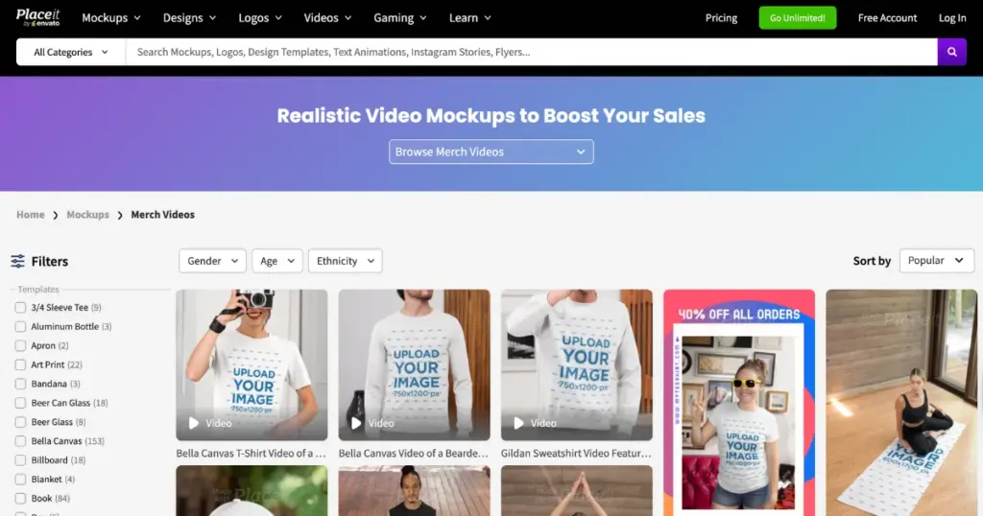Check the Blanket filter
This screenshot has height=516, width=983.
[21, 480]
